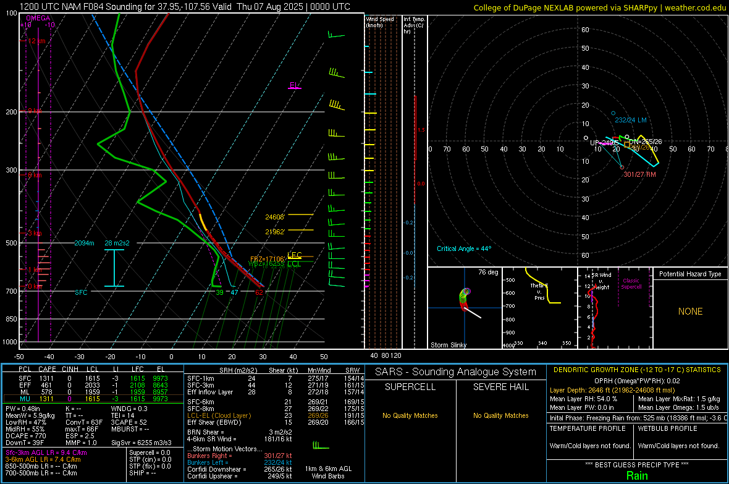The height and width of the screenshot is (484, 729).
Task: Click the 3-6km AGL LR value
Action: 43,459
